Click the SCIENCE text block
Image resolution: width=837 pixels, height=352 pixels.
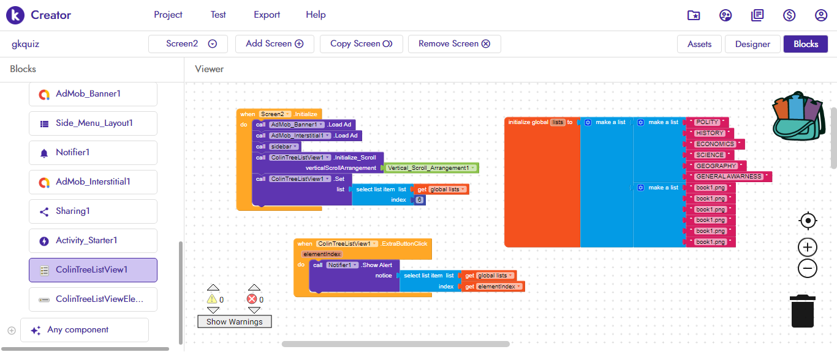coord(710,155)
